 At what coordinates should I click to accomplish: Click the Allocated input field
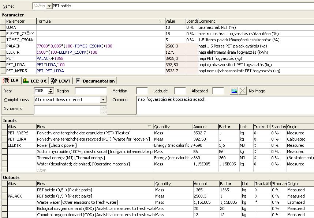pyautogui.click(x=218, y=91)
